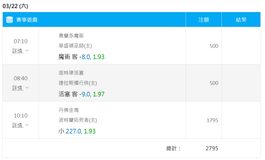Select the 小 227.0, 1.93 bet line

pos(77,131)
